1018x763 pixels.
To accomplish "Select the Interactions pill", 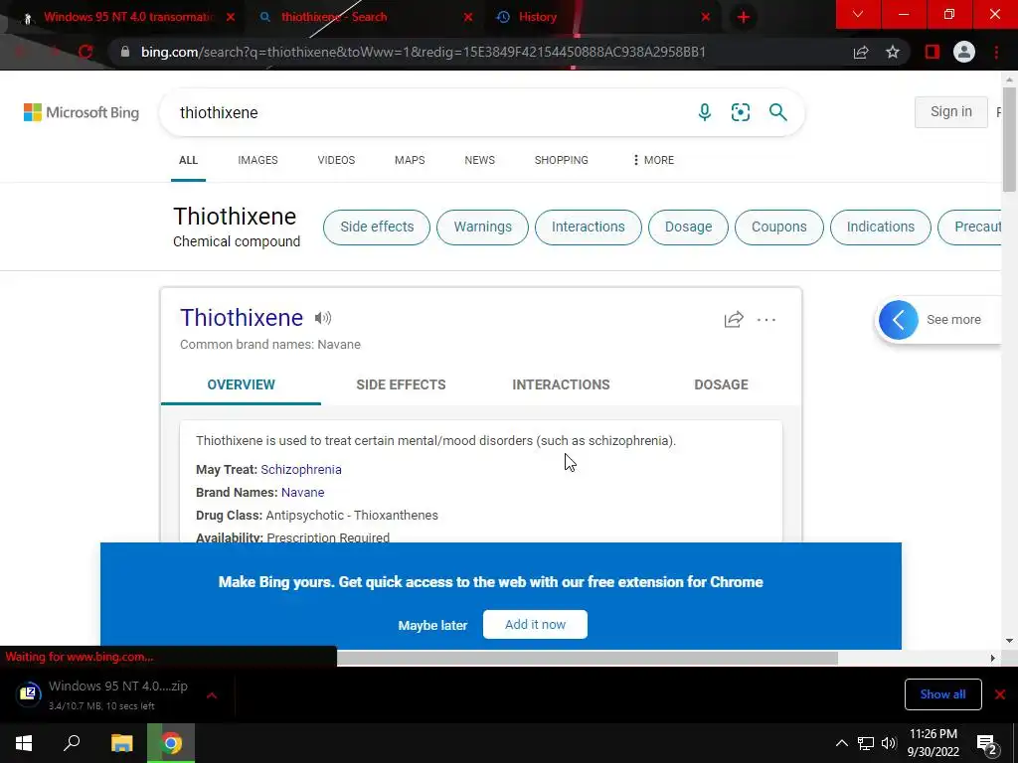I will click(589, 228).
